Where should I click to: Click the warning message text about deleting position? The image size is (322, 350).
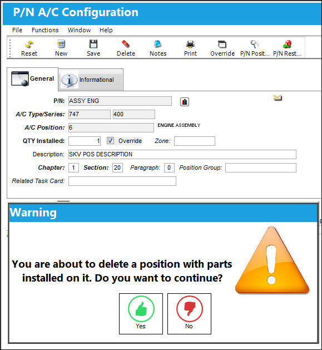[x=122, y=271]
